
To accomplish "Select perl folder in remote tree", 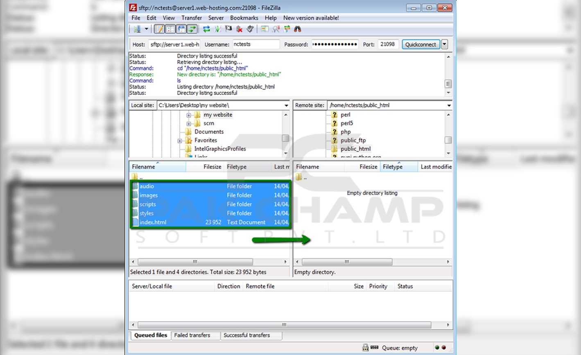I will coord(345,115).
